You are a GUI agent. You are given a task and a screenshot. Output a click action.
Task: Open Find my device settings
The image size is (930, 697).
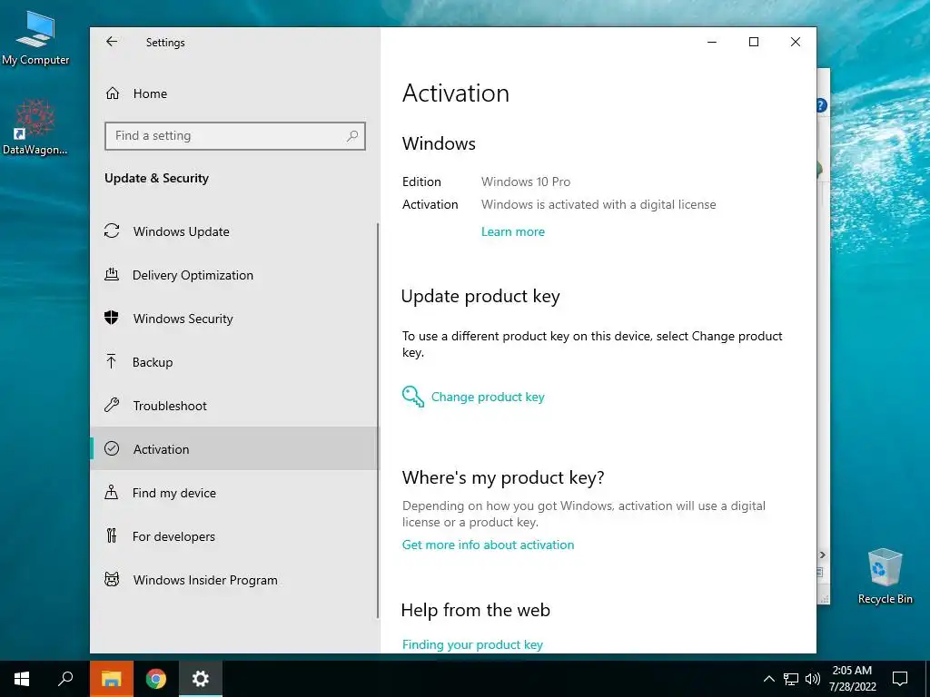point(233,493)
